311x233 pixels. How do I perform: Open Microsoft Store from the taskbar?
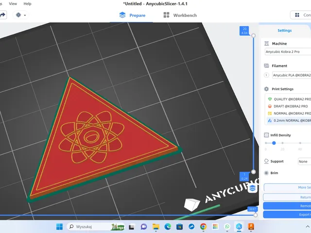[179, 227]
